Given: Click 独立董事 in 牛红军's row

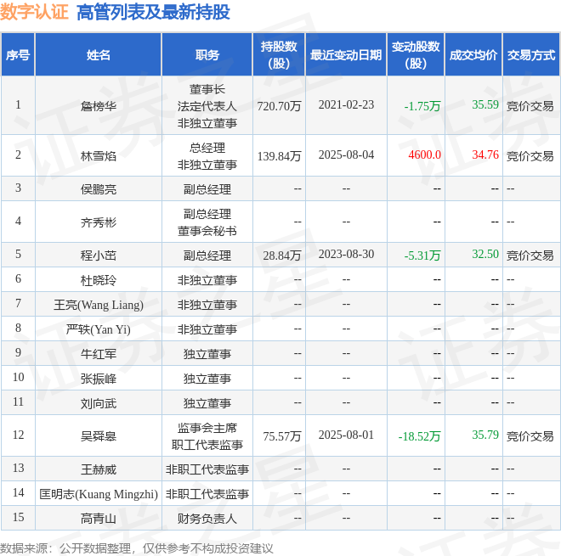Looking at the screenshot, I should point(207,354).
